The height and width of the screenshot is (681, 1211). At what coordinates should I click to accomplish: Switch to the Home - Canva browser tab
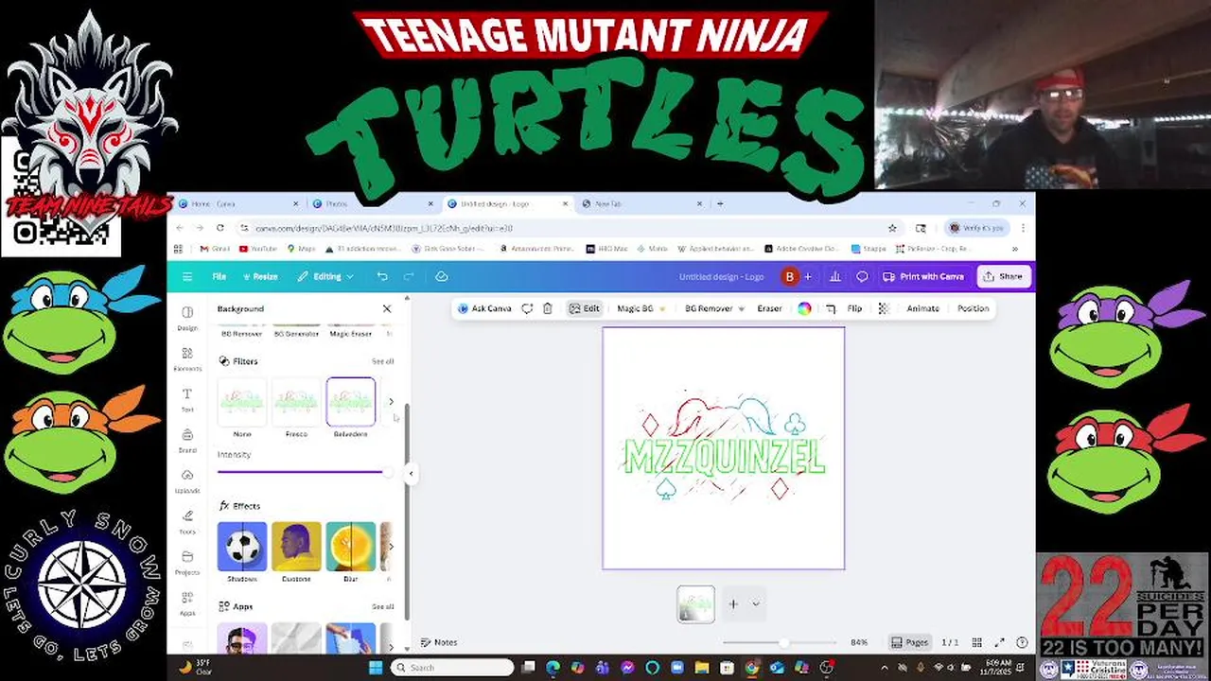tap(237, 203)
